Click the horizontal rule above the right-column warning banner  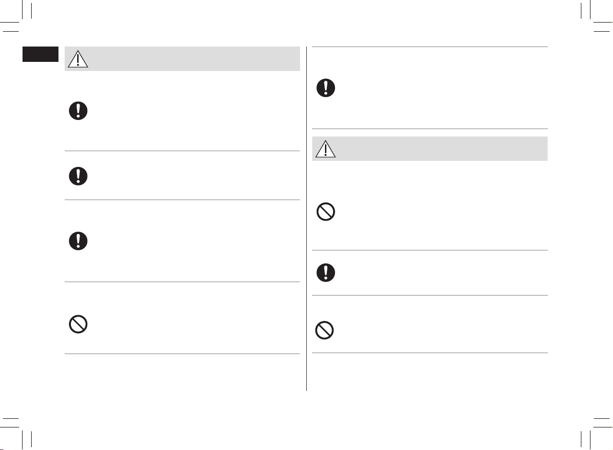[430, 129]
